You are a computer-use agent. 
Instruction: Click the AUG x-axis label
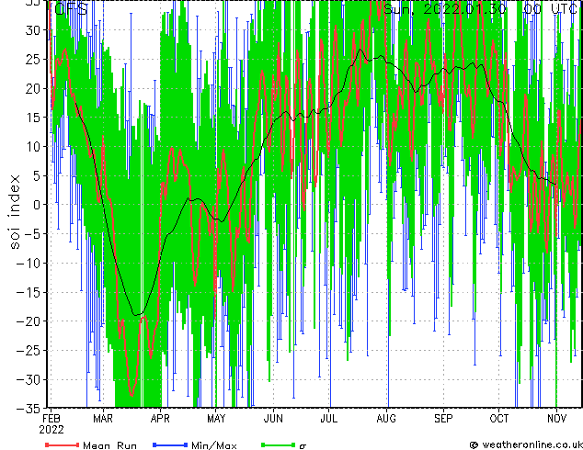point(386,419)
